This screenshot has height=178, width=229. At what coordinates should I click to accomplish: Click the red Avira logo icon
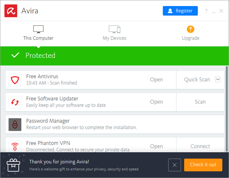(x=11, y=11)
